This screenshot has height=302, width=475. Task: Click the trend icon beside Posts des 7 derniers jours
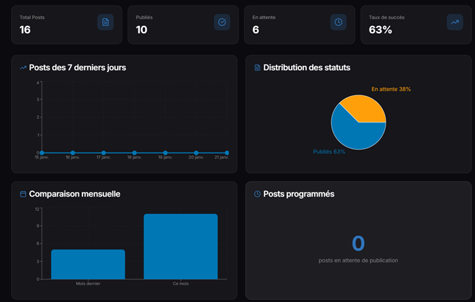[x=23, y=68]
